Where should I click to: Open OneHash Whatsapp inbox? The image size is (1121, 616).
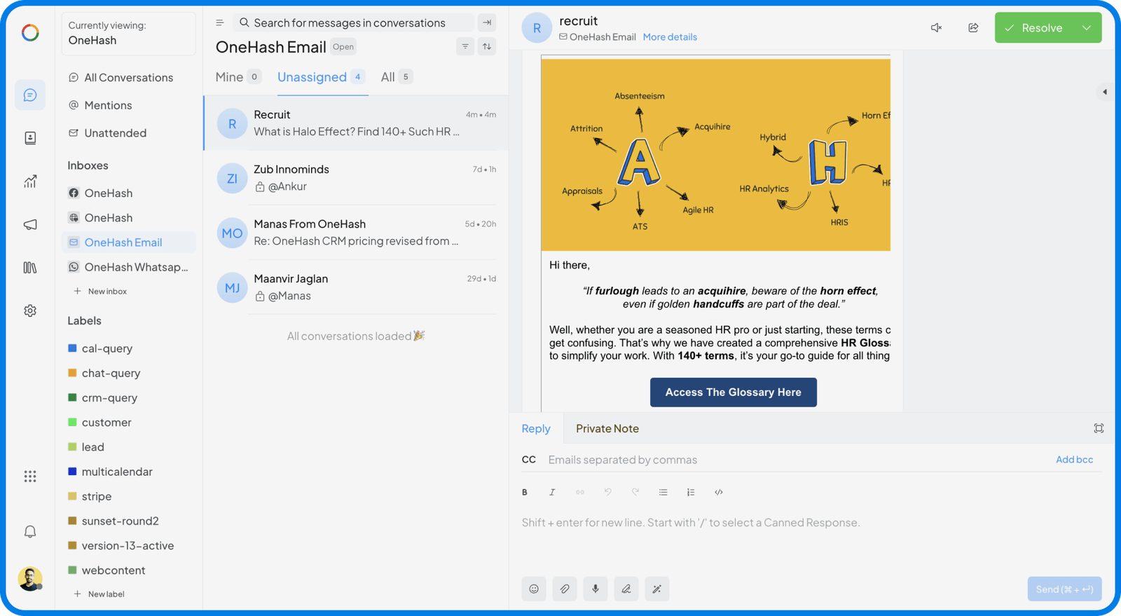[x=128, y=267]
